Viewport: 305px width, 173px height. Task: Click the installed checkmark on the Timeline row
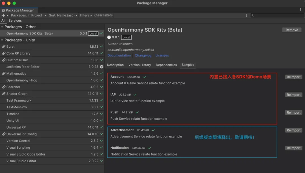tap(102, 114)
